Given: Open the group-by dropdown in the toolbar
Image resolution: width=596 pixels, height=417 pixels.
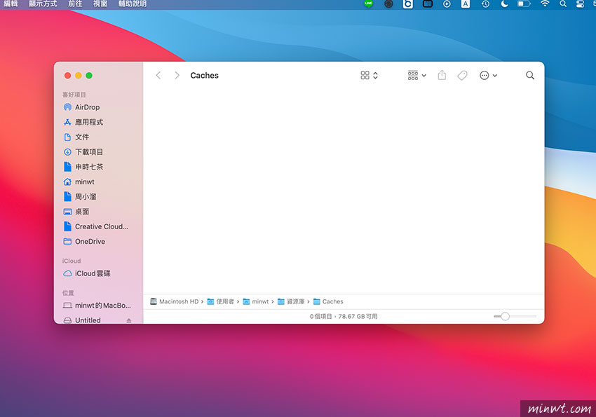Looking at the screenshot, I should tap(416, 75).
